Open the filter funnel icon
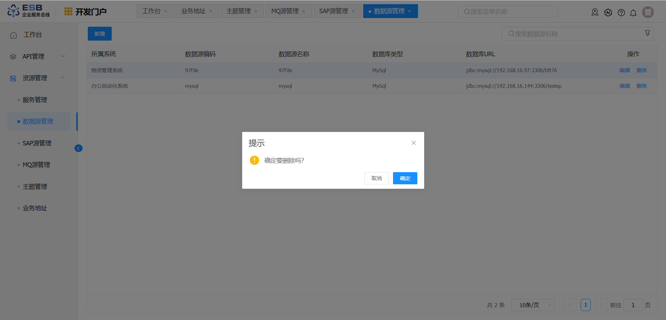Screen dimensions: 666x320 tap(647, 33)
